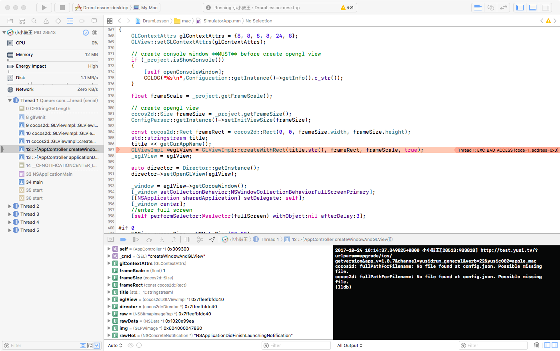Open the Network gauge report
Image resolution: width=560 pixels, height=351 pixels.
(52, 89)
